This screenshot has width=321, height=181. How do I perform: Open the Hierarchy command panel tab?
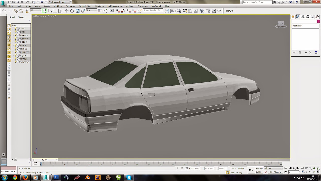point(303,17)
